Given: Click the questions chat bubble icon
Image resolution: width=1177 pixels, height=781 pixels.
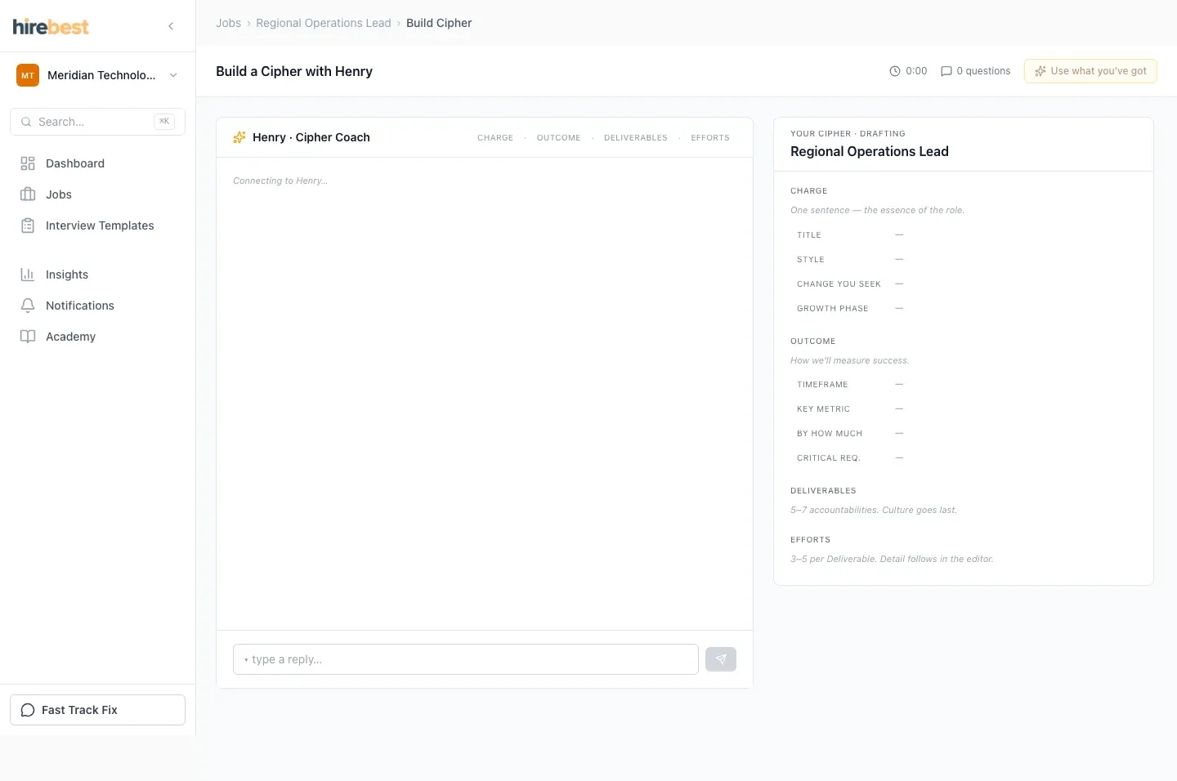Looking at the screenshot, I should (947, 71).
